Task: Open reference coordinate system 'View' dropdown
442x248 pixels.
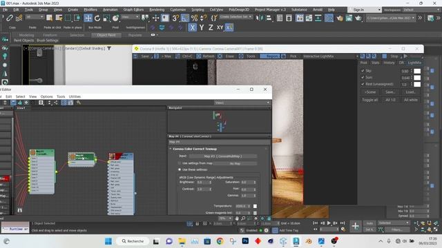Action: [x=131, y=17]
